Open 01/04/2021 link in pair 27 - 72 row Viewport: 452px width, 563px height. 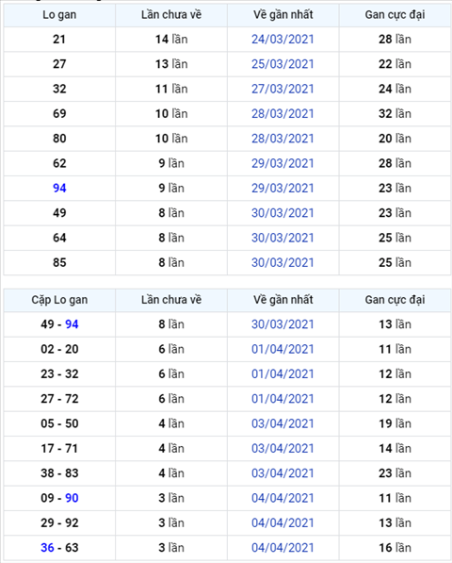pyautogui.click(x=282, y=399)
